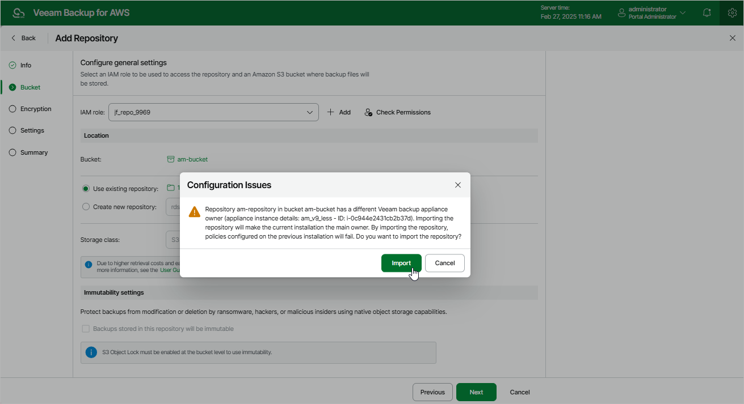Open the Encryption wizard step
This screenshot has width=744, height=404.
pyautogui.click(x=36, y=109)
